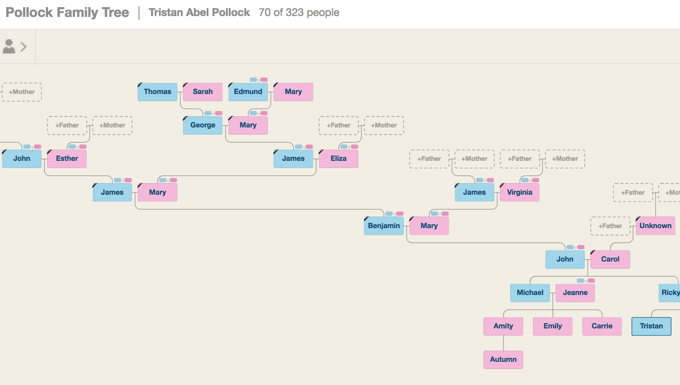Add a mother for Eliza
The image size is (680, 385).
(384, 125)
